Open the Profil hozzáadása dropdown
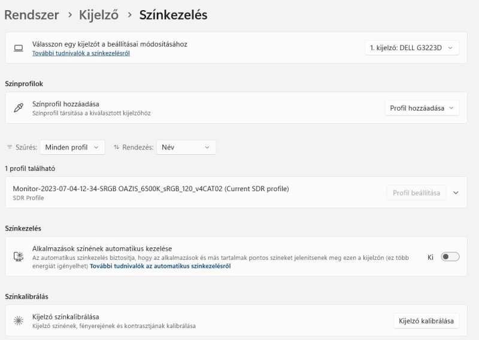The image size is (479, 340). tap(422, 108)
